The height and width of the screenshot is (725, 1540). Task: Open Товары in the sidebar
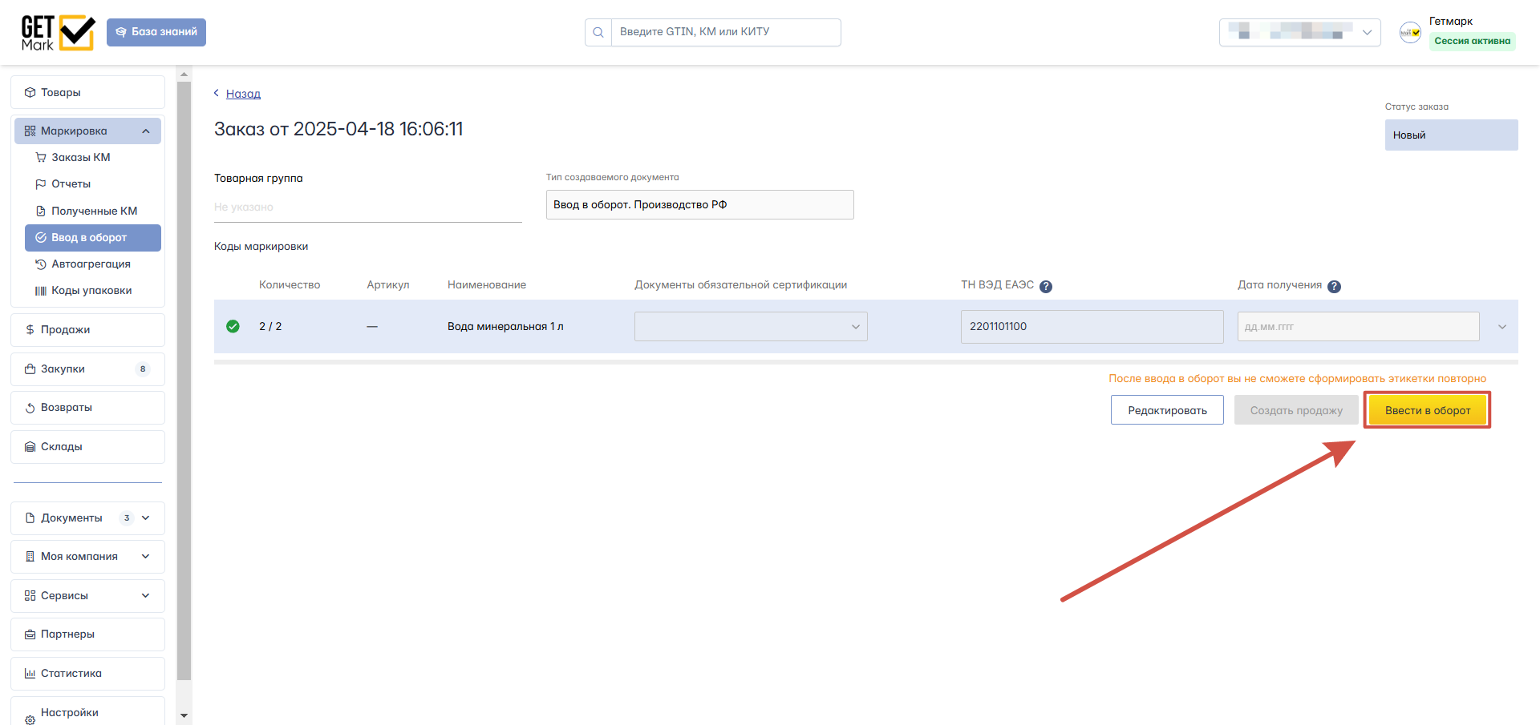(87, 92)
